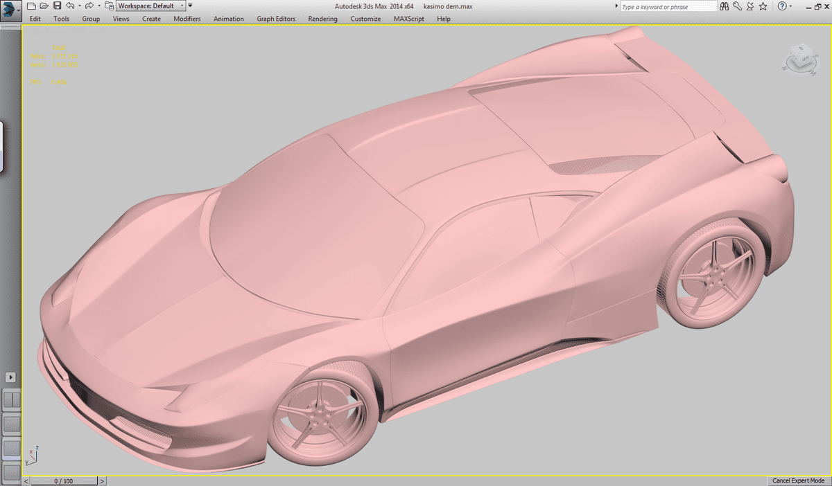Undo the last action with the undo arrow
This screenshot has height=486, width=832.
tap(69, 6)
